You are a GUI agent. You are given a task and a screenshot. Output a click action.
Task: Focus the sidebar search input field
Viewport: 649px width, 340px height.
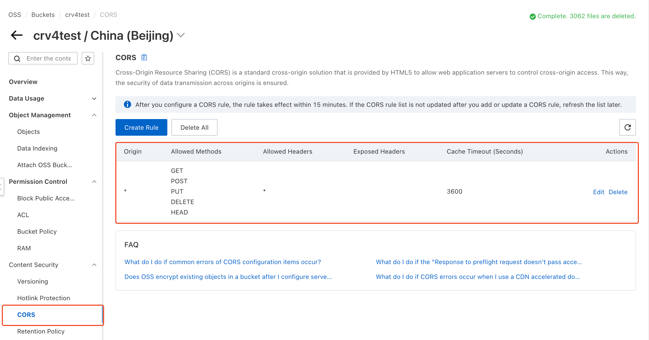tap(49, 58)
